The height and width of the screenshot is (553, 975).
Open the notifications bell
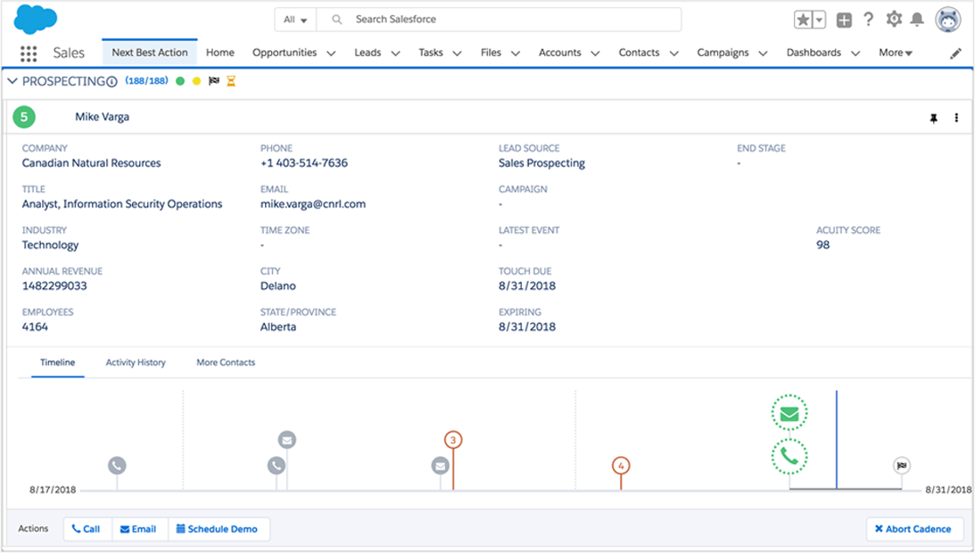(916, 20)
